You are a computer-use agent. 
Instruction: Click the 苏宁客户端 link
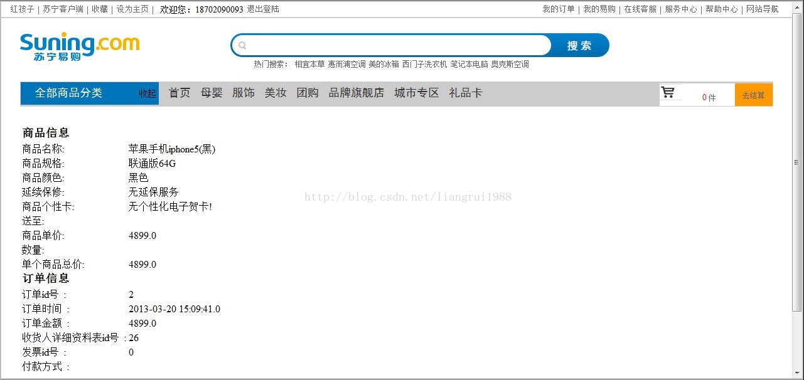63,9
